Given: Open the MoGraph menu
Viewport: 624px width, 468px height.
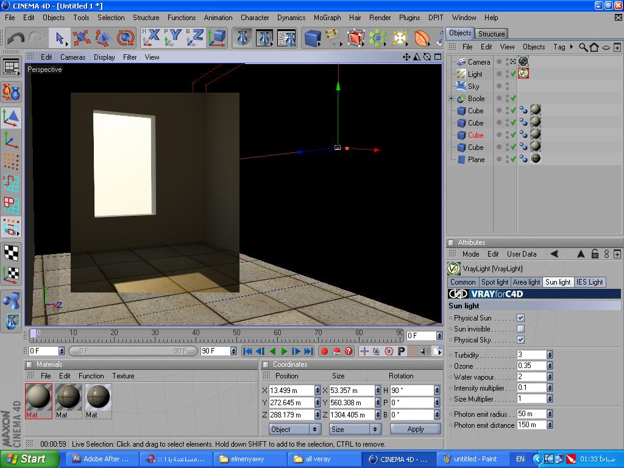Looking at the screenshot, I should coord(327,18).
